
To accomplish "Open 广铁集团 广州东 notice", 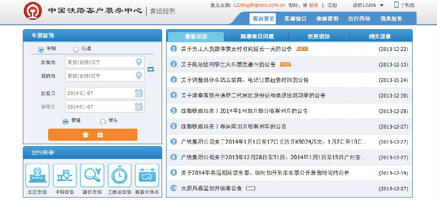I will 272,157.
